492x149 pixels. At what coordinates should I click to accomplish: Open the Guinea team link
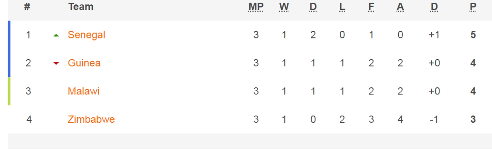pos(84,63)
